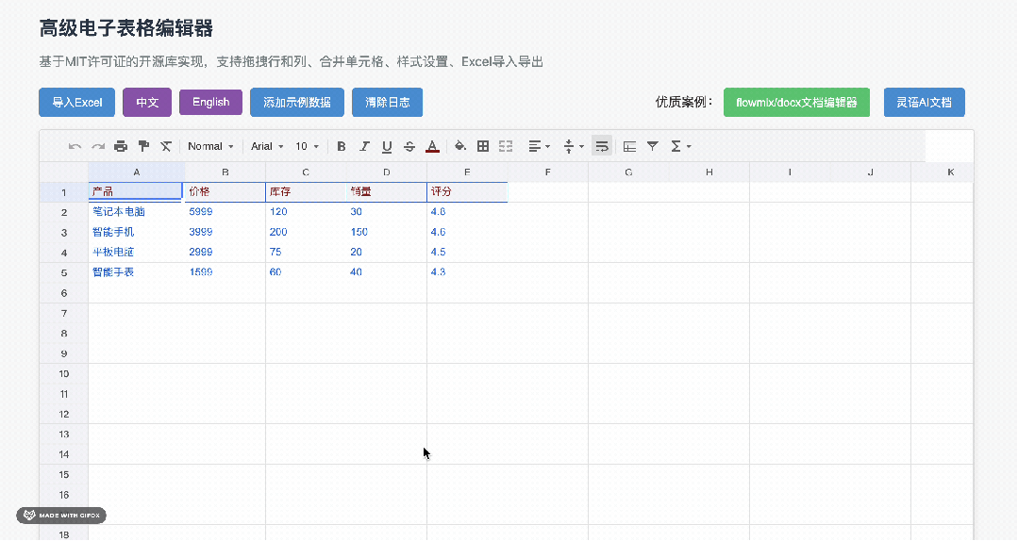Viewport: 1018px width, 541px height.
Task: Open the Normal format dropdown
Action: (210, 147)
